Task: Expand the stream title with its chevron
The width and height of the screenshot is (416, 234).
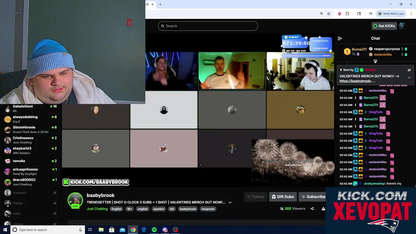Action: coord(230,202)
